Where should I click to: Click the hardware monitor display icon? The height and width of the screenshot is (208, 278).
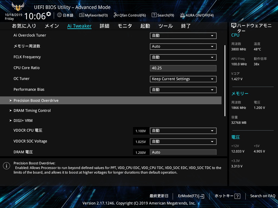234,26
